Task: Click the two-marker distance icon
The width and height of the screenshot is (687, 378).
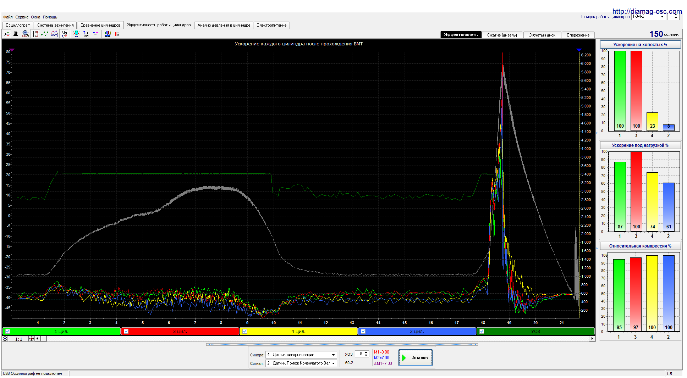Action: pos(95,34)
